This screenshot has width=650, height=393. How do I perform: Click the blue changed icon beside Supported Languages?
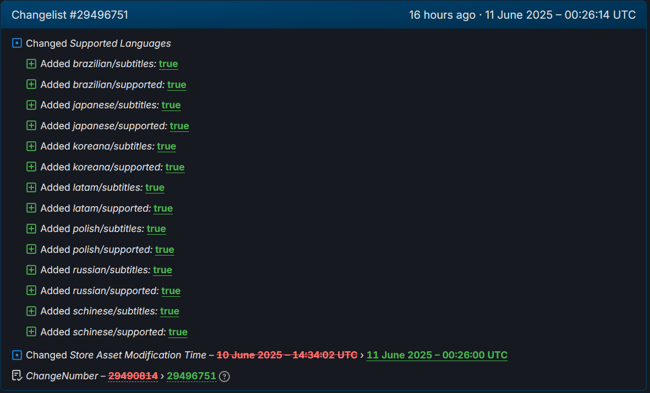pyautogui.click(x=17, y=43)
